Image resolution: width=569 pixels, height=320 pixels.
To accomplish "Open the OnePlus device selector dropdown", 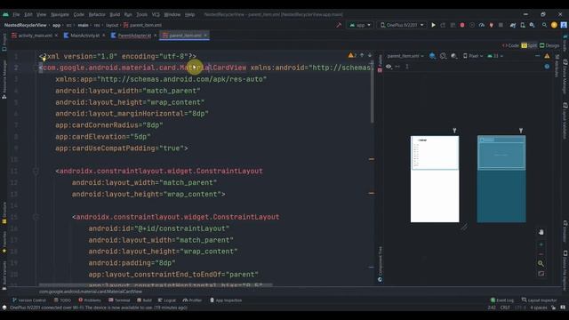I will (402, 25).
